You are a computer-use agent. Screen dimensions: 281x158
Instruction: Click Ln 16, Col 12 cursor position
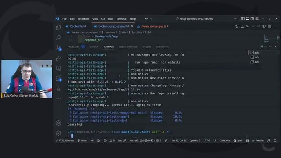coord(179,140)
